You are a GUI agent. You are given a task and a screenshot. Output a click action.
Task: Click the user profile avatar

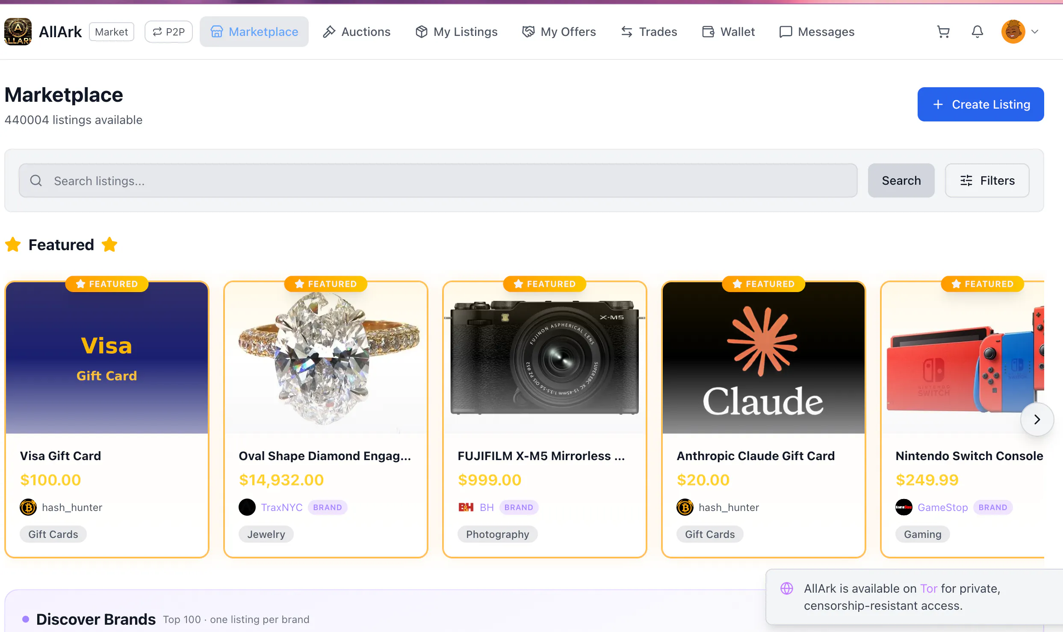click(x=1013, y=32)
